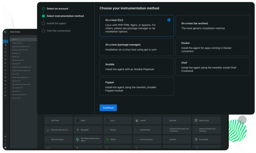Click the MongoDB leaf icon
The image size is (256, 153).
pyautogui.click(x=78, y=130)
